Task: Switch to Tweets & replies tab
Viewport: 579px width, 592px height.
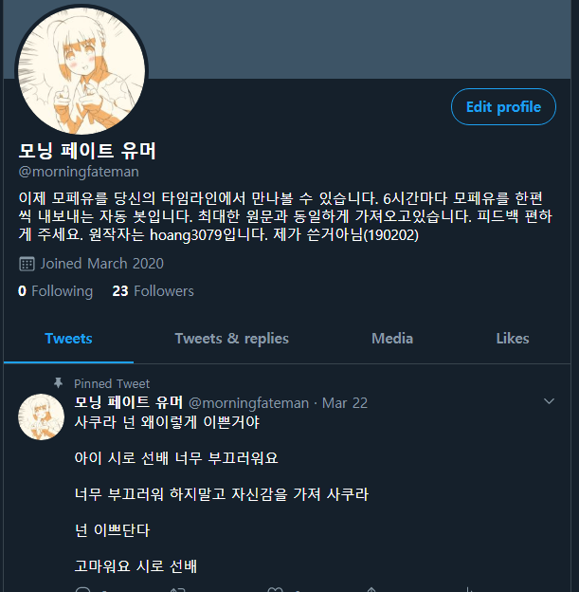Action: pos(231,339)
